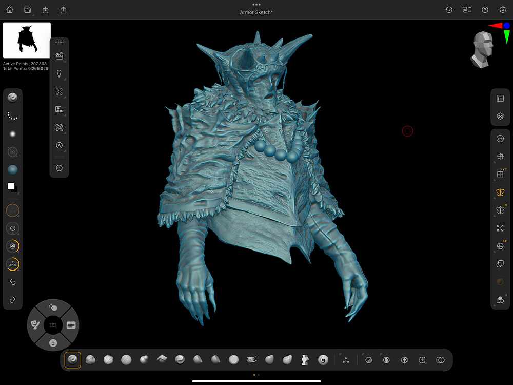
Task: Click the circled letter A icon
Action: (59, 145)
